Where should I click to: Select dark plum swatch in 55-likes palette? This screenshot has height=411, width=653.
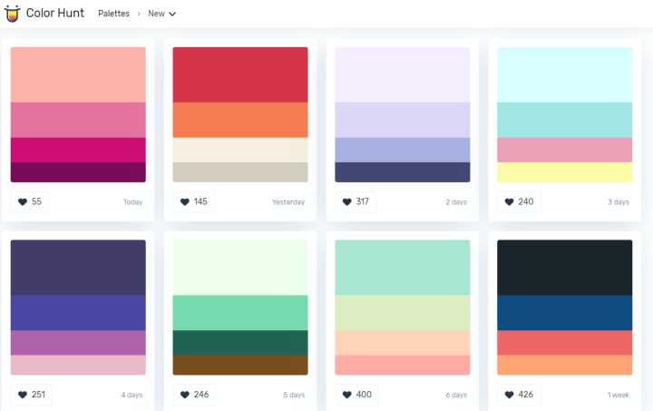tap(78, 172)
